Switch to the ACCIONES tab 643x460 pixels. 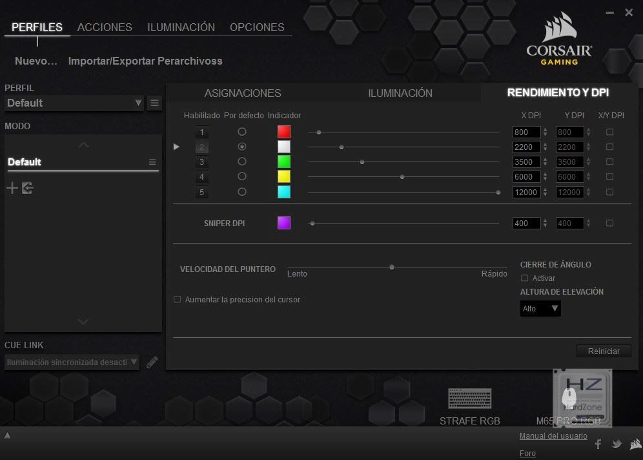click(105, 27)
